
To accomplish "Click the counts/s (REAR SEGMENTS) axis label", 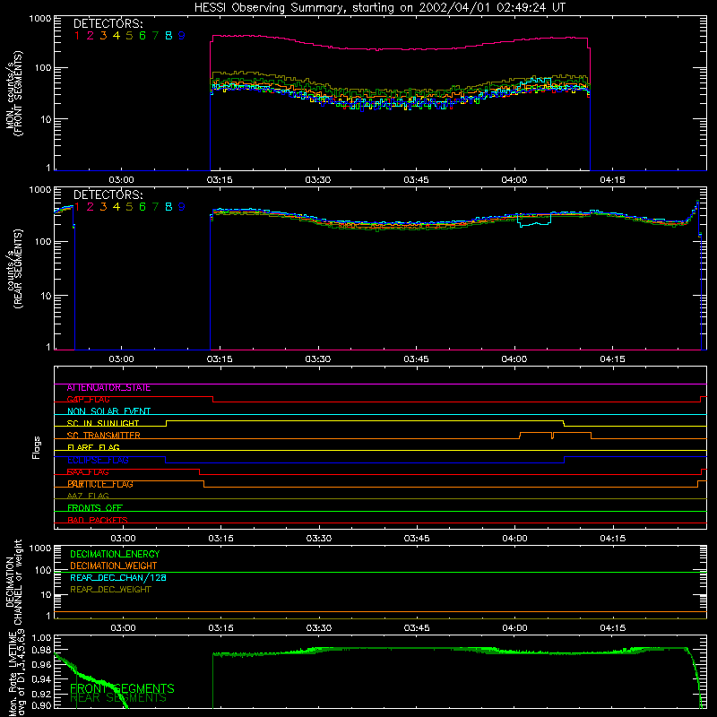I will pyautogui.click(x=13, y=269).
